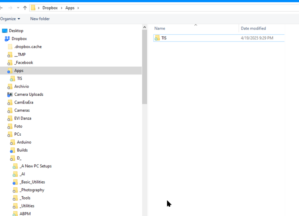
Task: Click the Builds folder icon in tree
Action: tap(13, 150)
